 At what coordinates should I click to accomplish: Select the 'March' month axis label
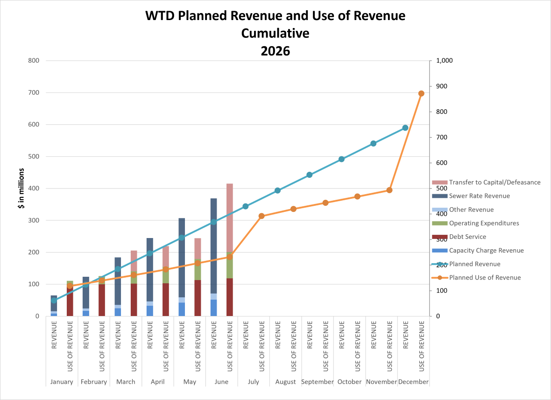pyautogui.click(x=126, y=382)
